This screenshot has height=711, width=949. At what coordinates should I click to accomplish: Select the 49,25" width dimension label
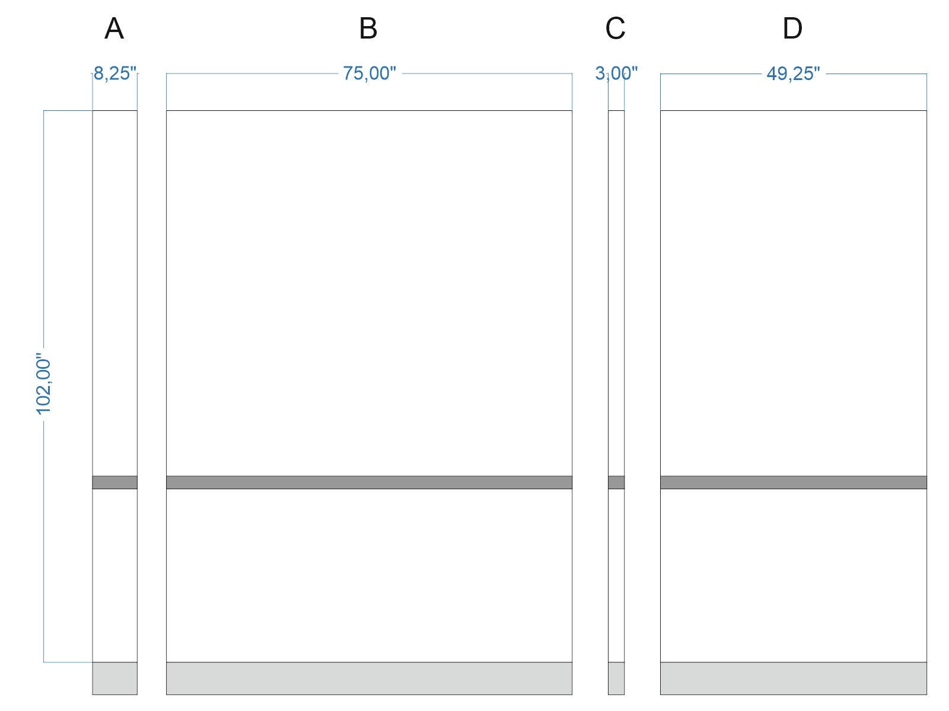(x=793, y=74)
